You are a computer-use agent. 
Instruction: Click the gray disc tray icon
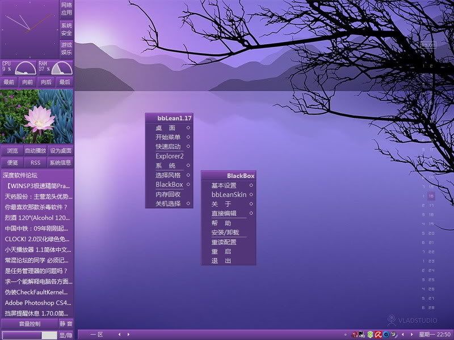pos(394,334)
